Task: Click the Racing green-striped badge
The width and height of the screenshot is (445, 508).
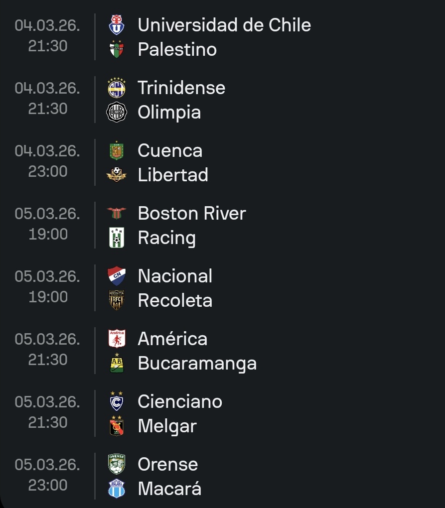Action: click(117, 238)
